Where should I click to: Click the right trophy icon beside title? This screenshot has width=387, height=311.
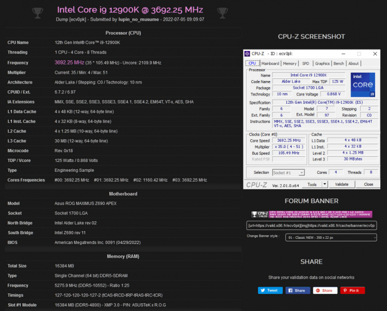[222, 11]
